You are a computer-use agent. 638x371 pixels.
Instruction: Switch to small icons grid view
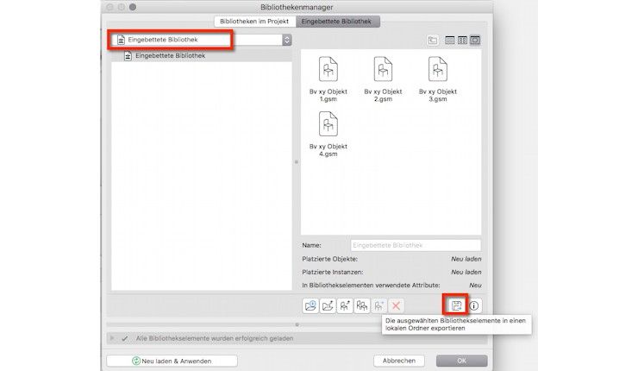(x=462, y=41)
